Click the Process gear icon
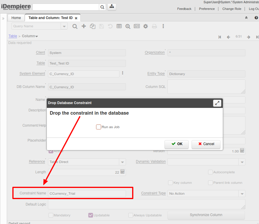 145,26
